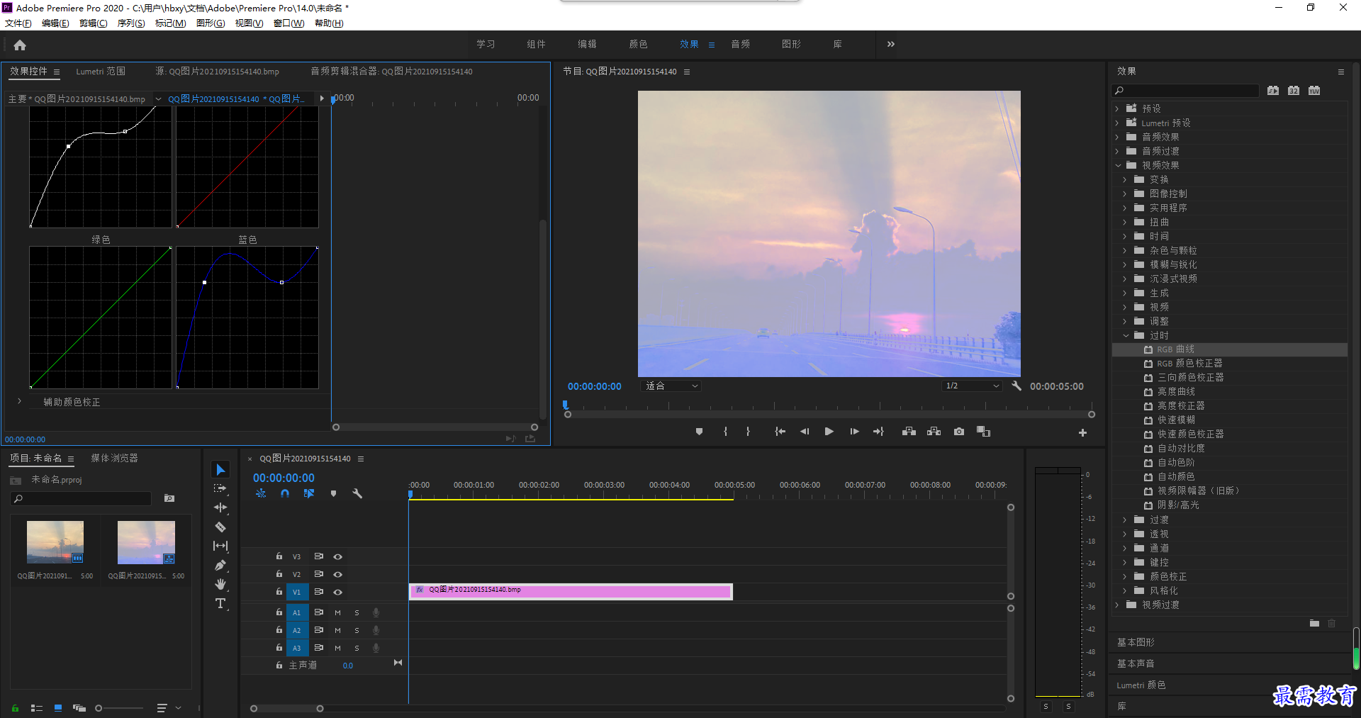Select the Hand tool
Viewport: 1361px width, 718px height.
point(220,584)
